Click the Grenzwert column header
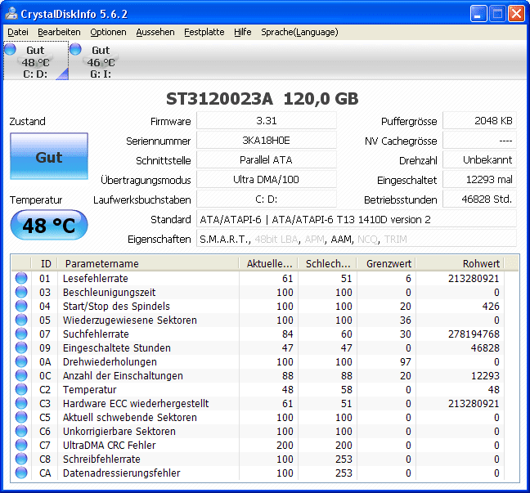Image resolution: width=530 pixels, height=493 pixels. click(x=386, y=263)
